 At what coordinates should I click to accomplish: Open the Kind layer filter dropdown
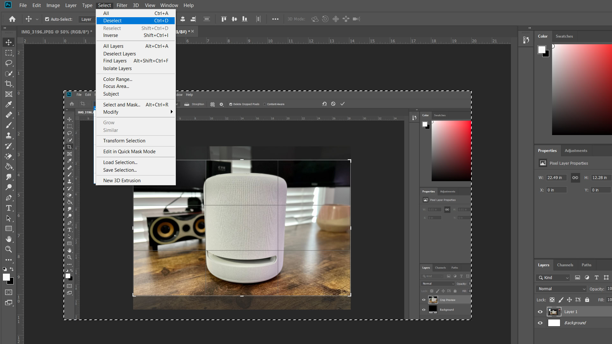click(x=553, y=278)
